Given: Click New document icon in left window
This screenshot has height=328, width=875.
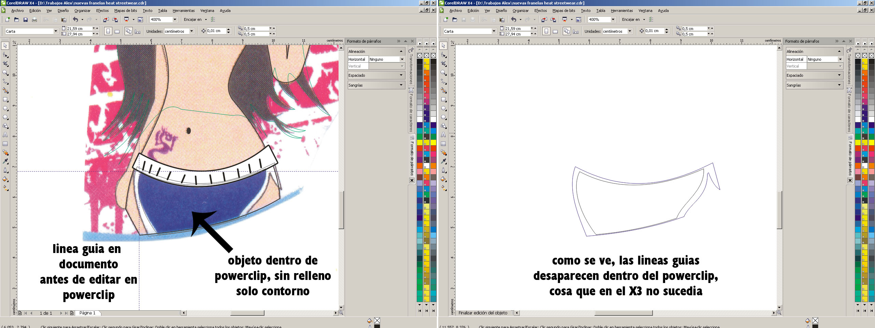Looking at the screenshot, I should click(8, 19).
